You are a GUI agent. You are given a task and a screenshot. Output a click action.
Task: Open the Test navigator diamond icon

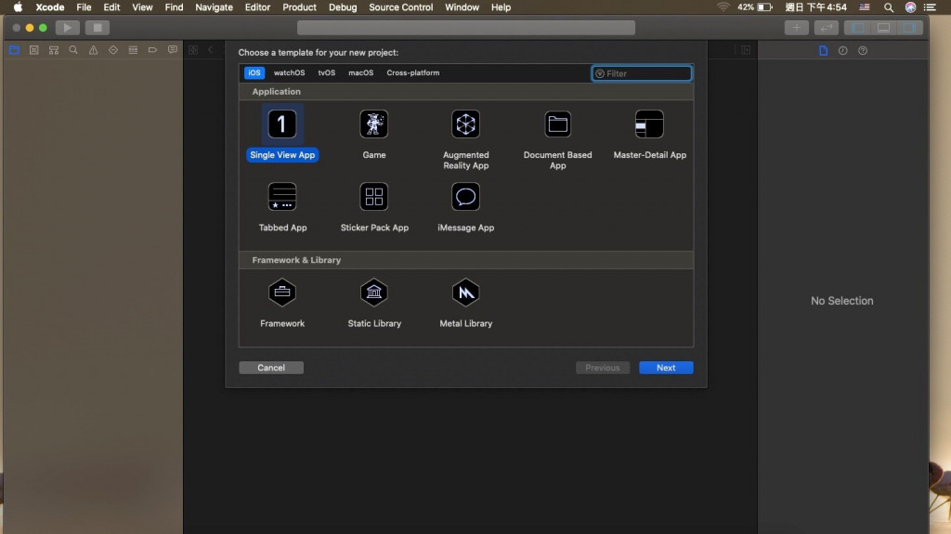click(x=113, y=50)
